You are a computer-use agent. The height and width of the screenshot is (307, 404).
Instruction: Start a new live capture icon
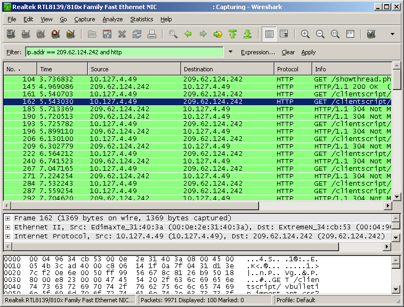tap(41, 34)
